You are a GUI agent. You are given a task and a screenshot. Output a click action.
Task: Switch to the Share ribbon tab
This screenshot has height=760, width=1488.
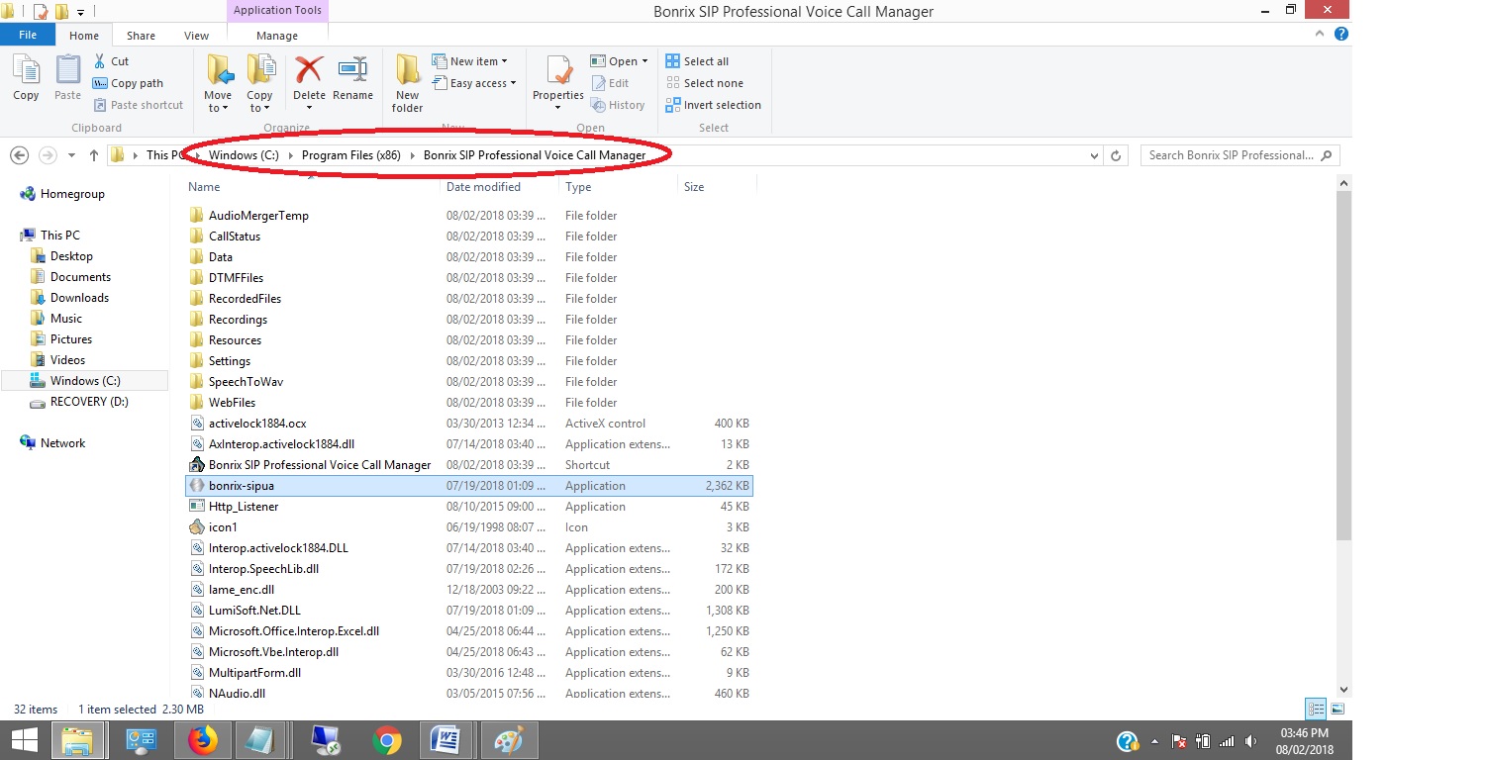(141, 36)
